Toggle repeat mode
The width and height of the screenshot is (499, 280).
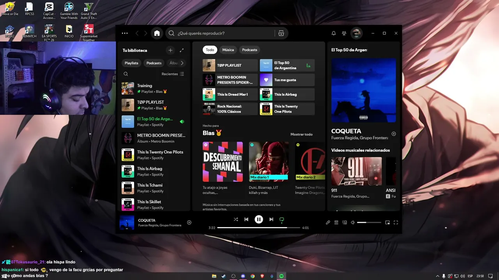point(282,220)
